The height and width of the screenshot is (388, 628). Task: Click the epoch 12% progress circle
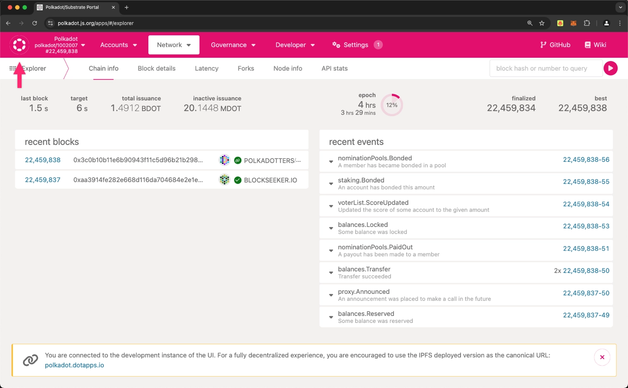[x=392, y=105]
